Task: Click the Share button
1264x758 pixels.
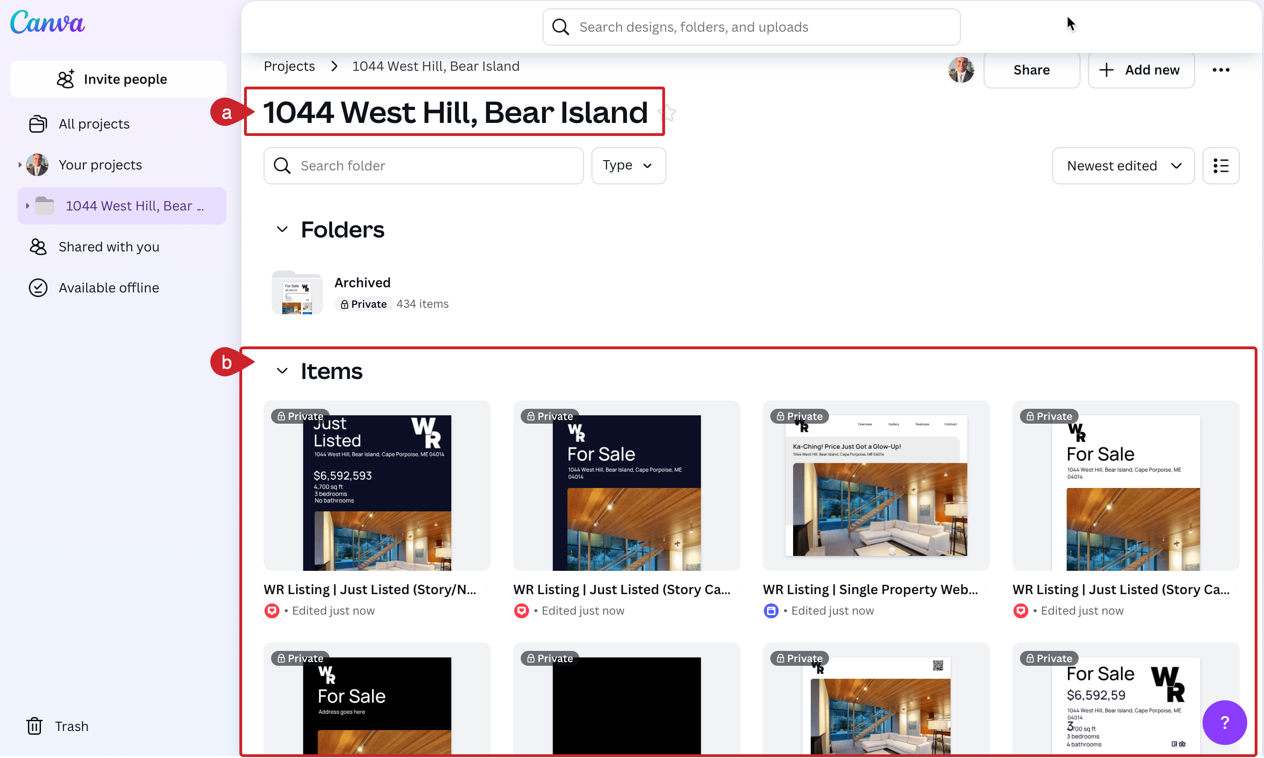Action: (x=1032, y=70)
